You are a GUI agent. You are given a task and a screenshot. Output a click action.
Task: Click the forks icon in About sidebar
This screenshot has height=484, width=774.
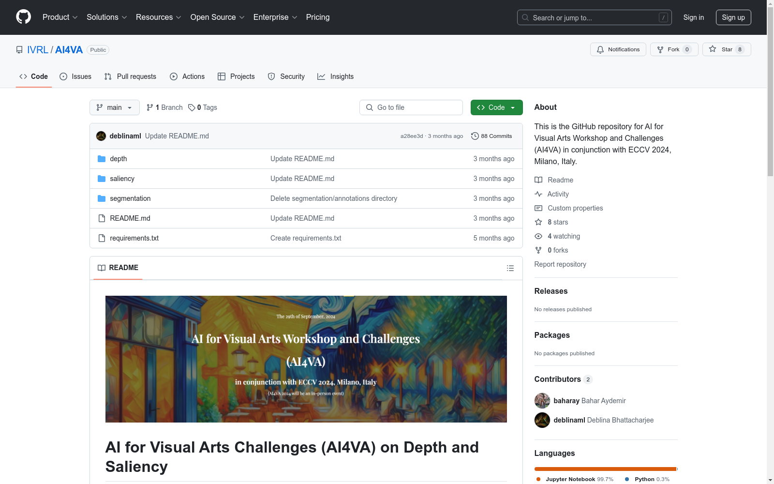[x=538, y=250]
